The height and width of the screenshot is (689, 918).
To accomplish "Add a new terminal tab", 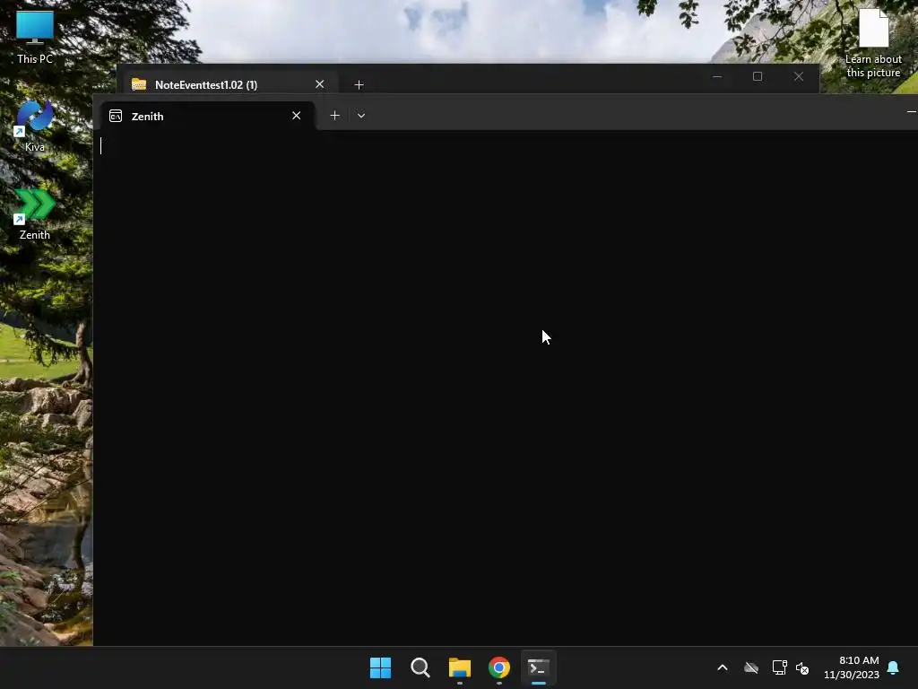I will click(335, 116).
